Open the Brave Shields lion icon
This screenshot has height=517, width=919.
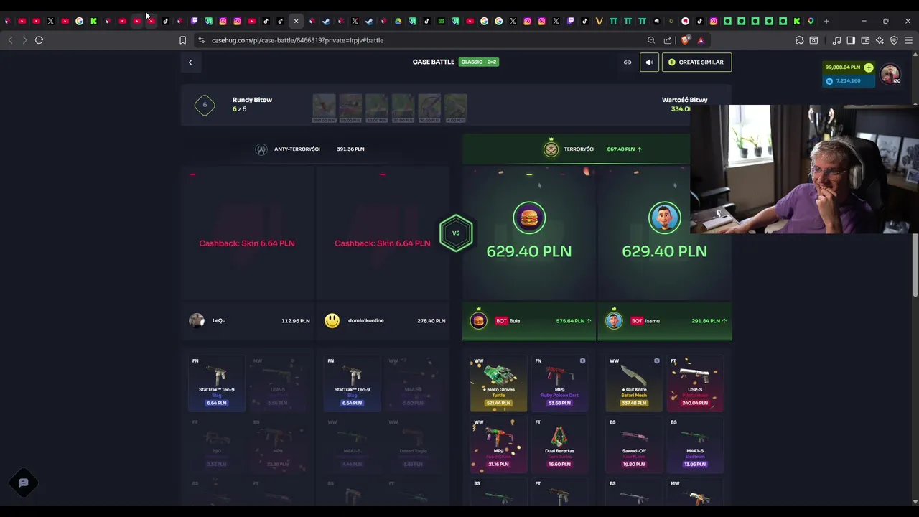click(x=686, y=40)
